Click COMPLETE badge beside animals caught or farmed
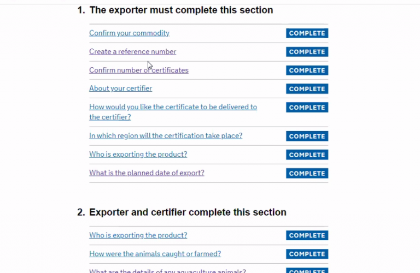Screen dimensions: 420x273 click(307, 254)
